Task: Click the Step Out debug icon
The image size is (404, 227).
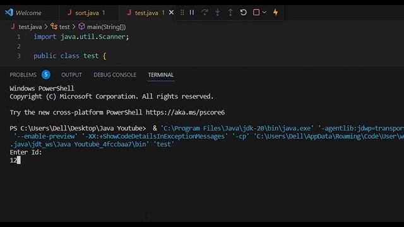Action: (x=230, y=13)
